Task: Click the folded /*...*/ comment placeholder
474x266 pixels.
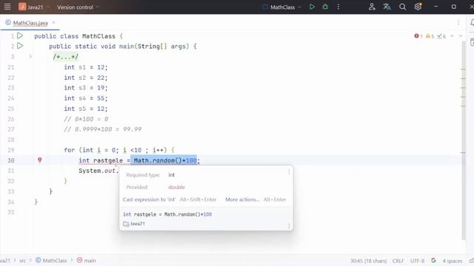Action: pyautogui.click(x=66, y=57)
